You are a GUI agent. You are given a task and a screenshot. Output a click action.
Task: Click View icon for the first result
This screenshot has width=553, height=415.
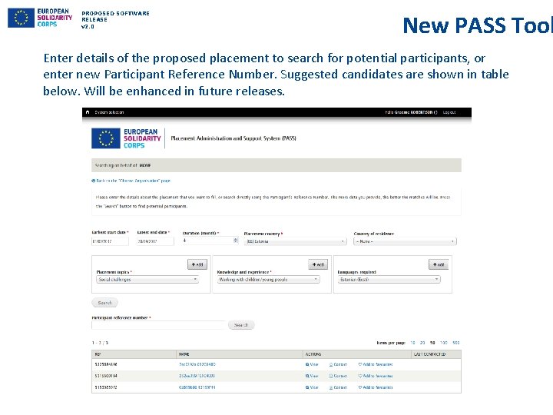point(312,364)
